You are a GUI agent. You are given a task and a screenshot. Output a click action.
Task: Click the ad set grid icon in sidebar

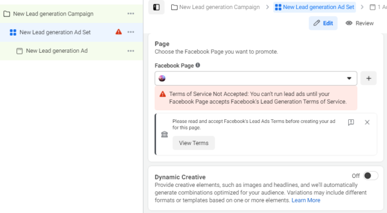(x=13, y=32)
